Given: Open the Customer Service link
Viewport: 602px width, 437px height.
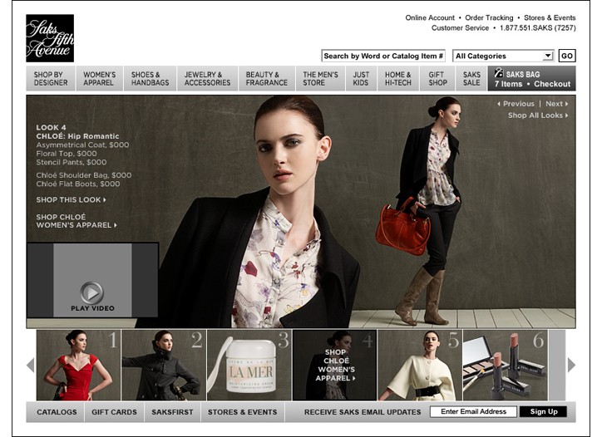Looking at the screenshot, I should pos(460,28).
